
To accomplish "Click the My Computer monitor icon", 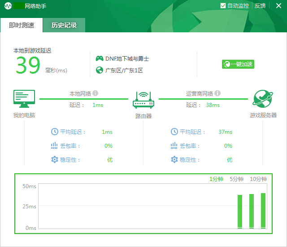I will point(24,98).
